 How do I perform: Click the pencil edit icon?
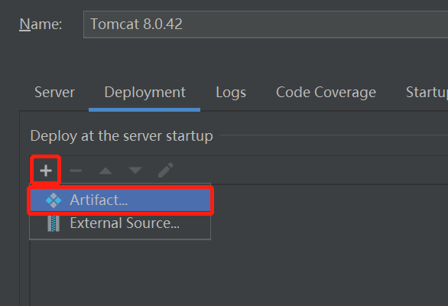166,170
